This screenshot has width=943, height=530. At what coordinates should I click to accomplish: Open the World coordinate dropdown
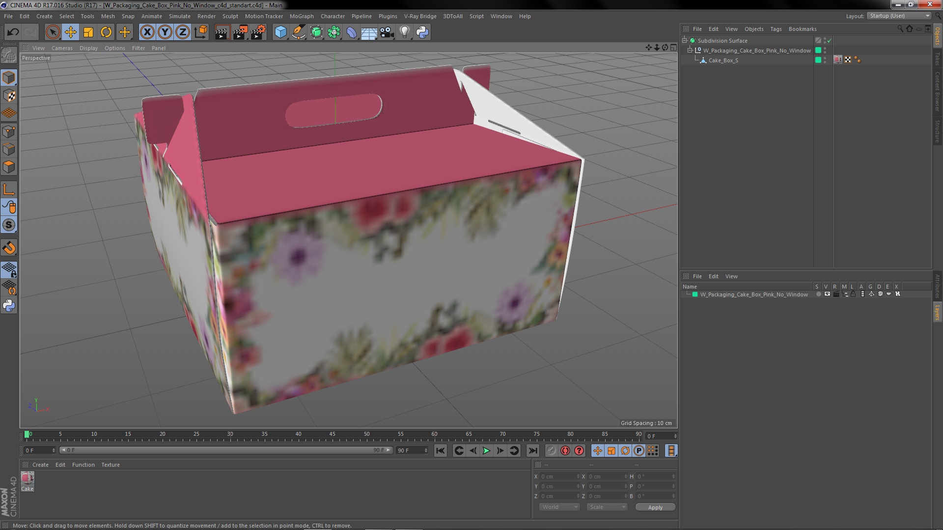[x=559, y=507]
